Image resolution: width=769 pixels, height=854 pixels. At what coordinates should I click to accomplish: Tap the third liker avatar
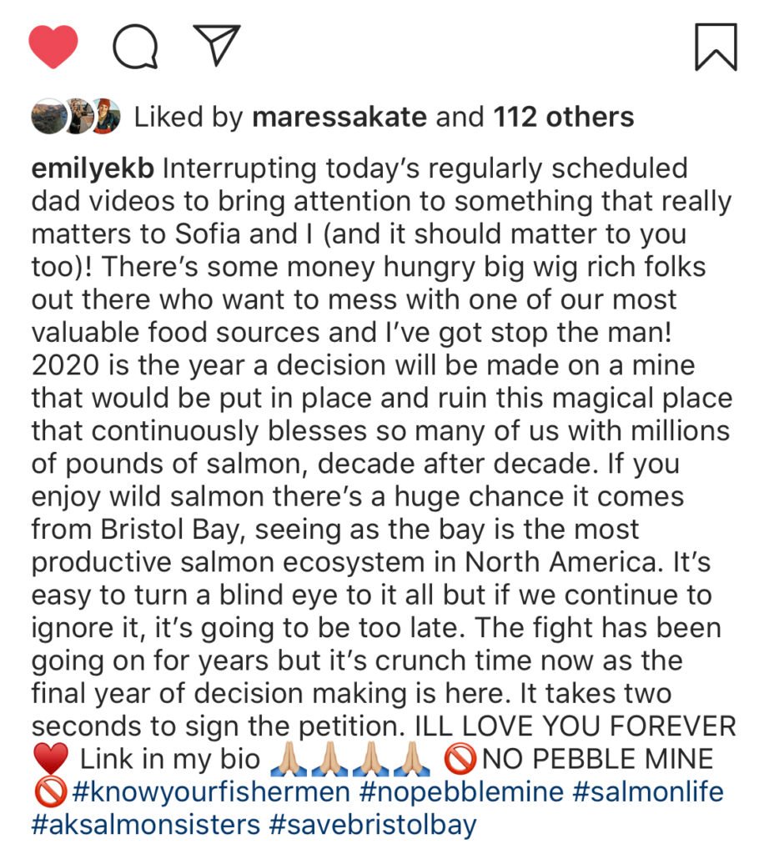(x=106, y=118)
